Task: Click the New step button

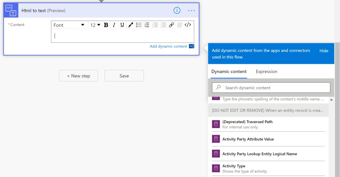Action: click(x=79, y=76)
